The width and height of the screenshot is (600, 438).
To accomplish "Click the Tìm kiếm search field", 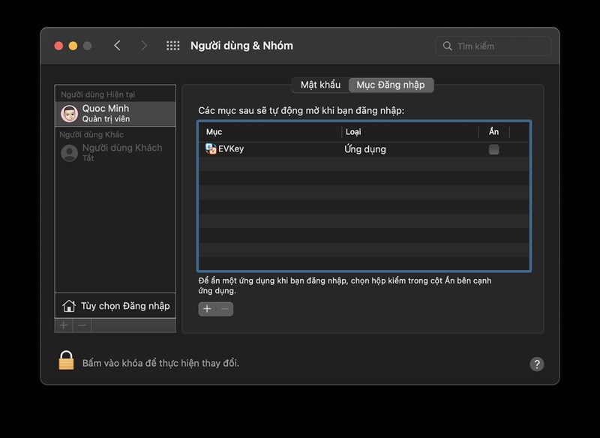I will pos(493,46).
